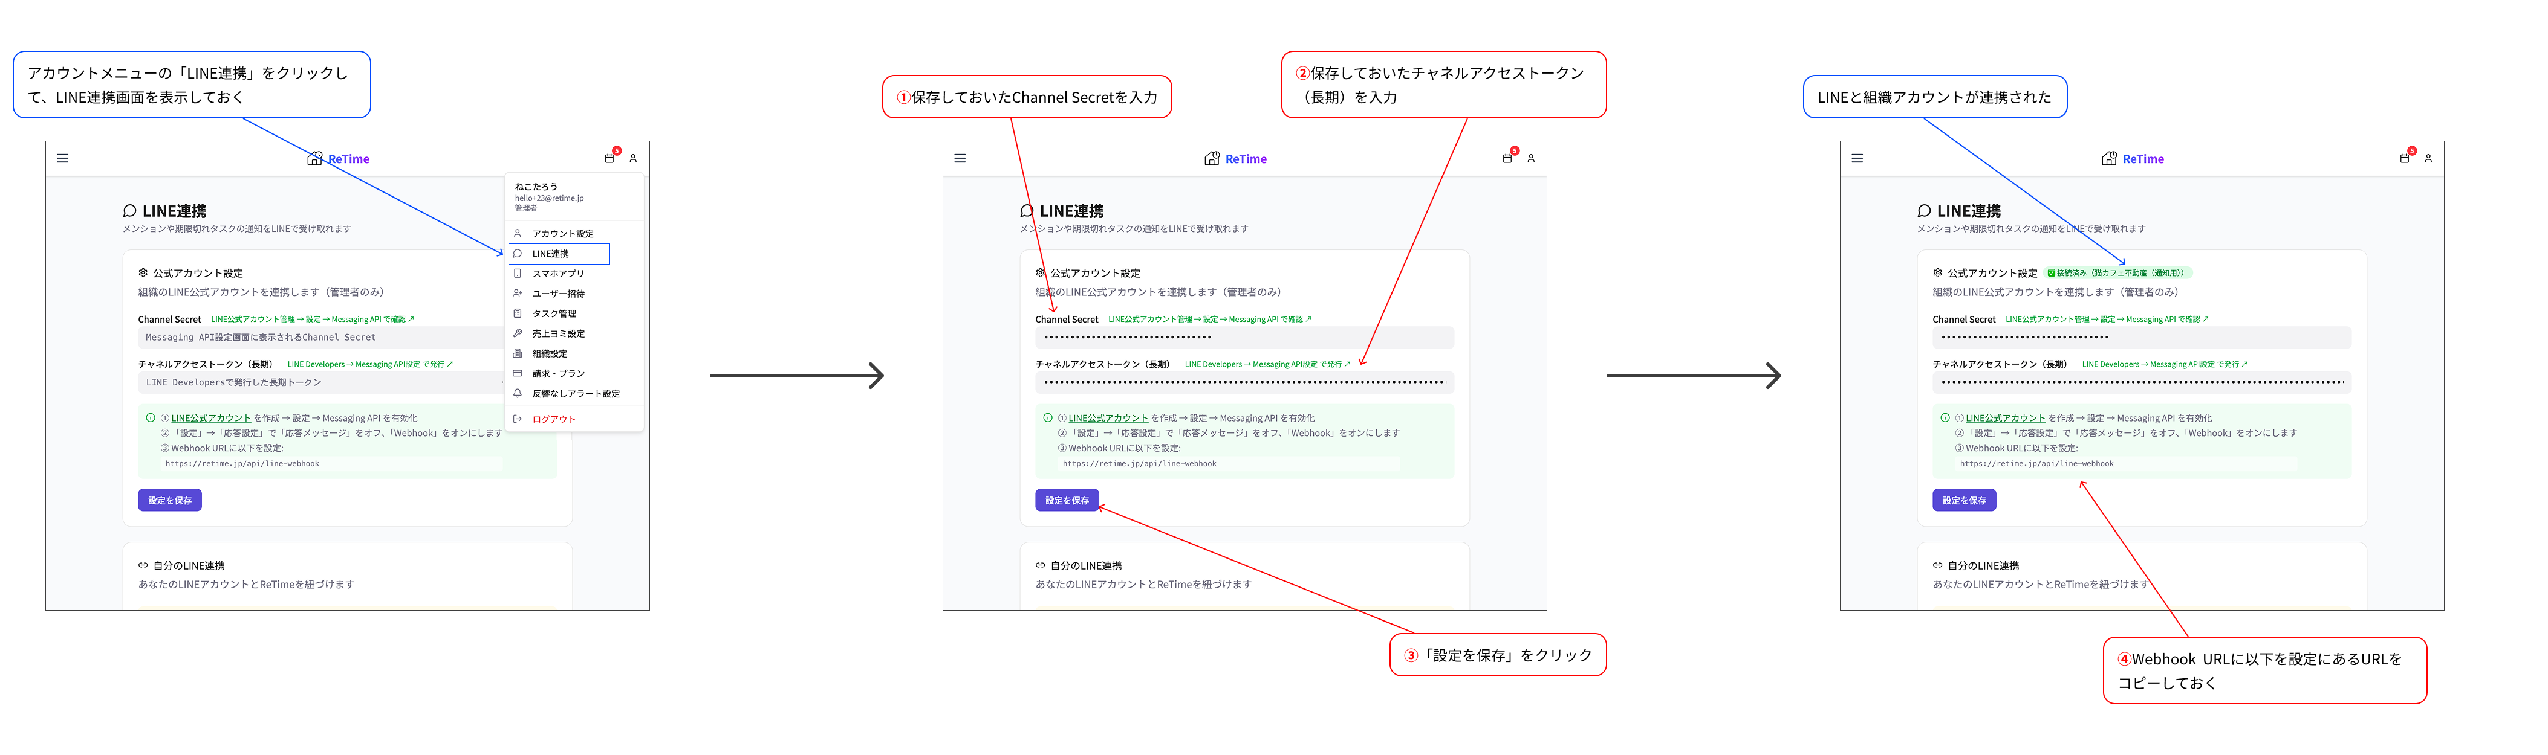This screenshot has height=755, width=2548.
Task: Select アカウント設定 in the account menu
Action: click(574, 234)
